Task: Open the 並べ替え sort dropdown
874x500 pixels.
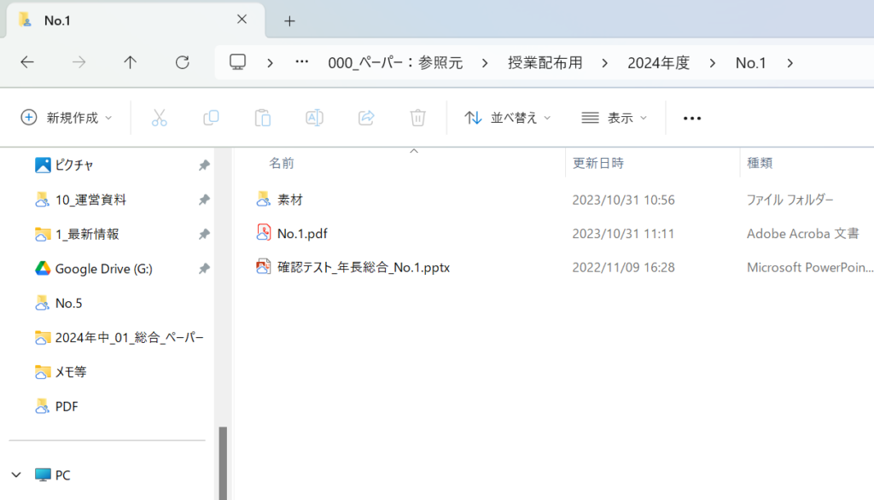Action: (508, 118)
